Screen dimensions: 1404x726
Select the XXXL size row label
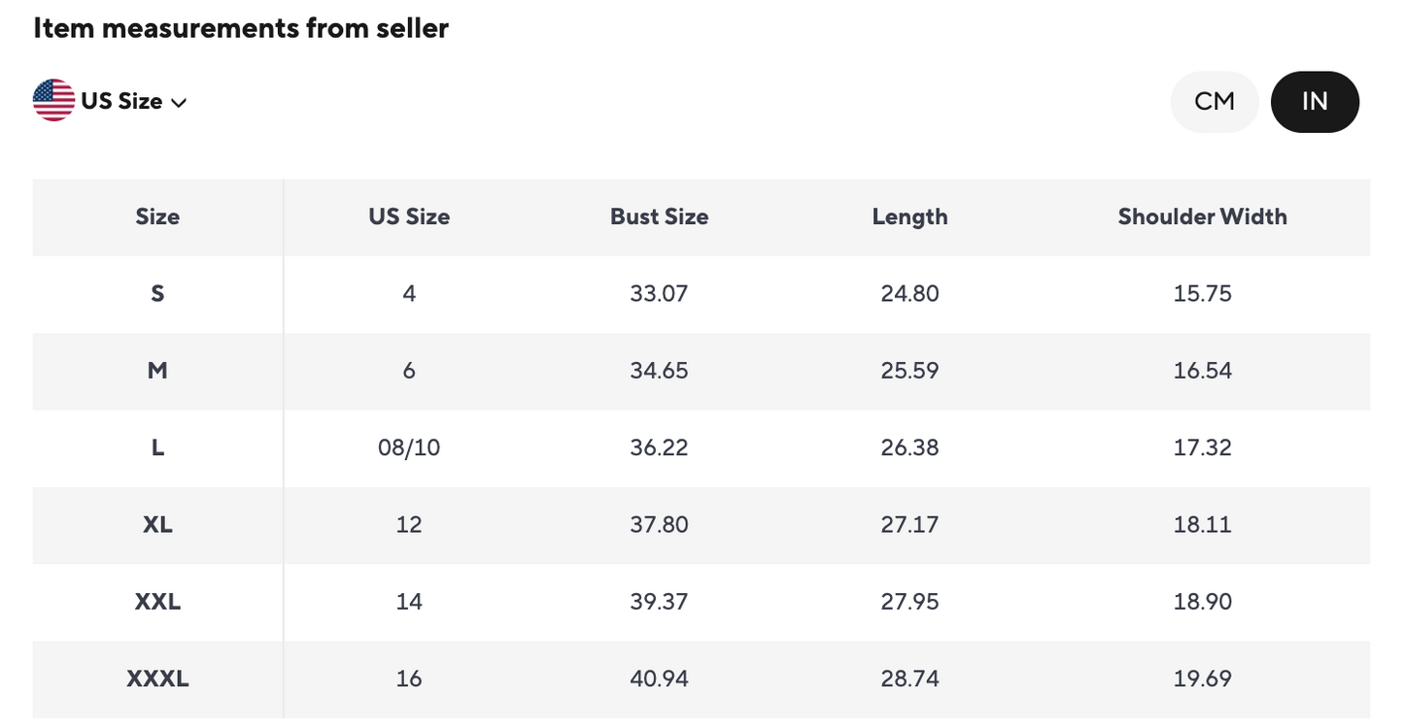pos(157,678)
